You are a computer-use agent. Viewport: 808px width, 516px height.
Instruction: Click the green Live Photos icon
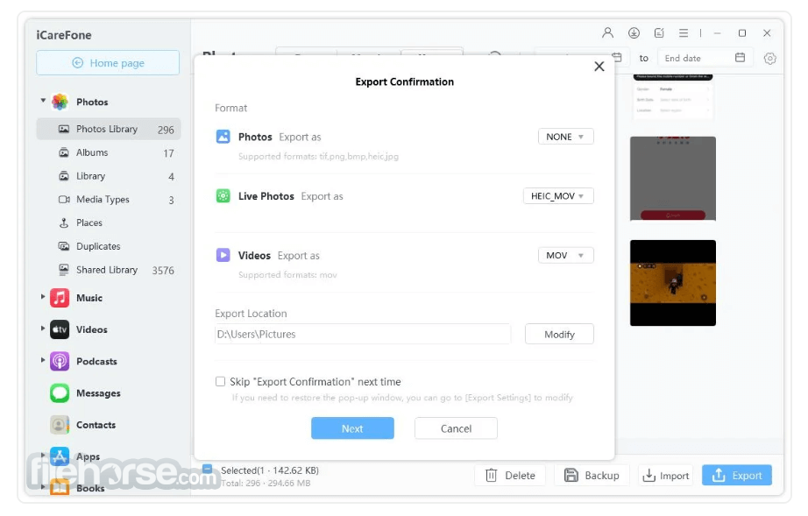coord(223,195)
